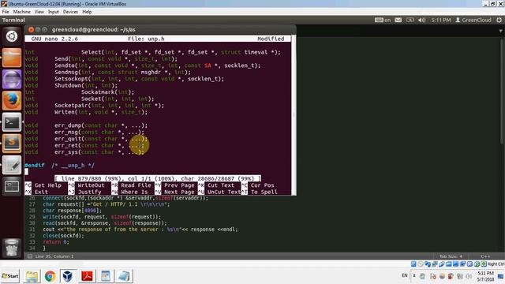Click 5:11 PM clock in Ubuntu panel
Image resolution: width=505 pixels, height=284 pixels.
pos(441,20)
